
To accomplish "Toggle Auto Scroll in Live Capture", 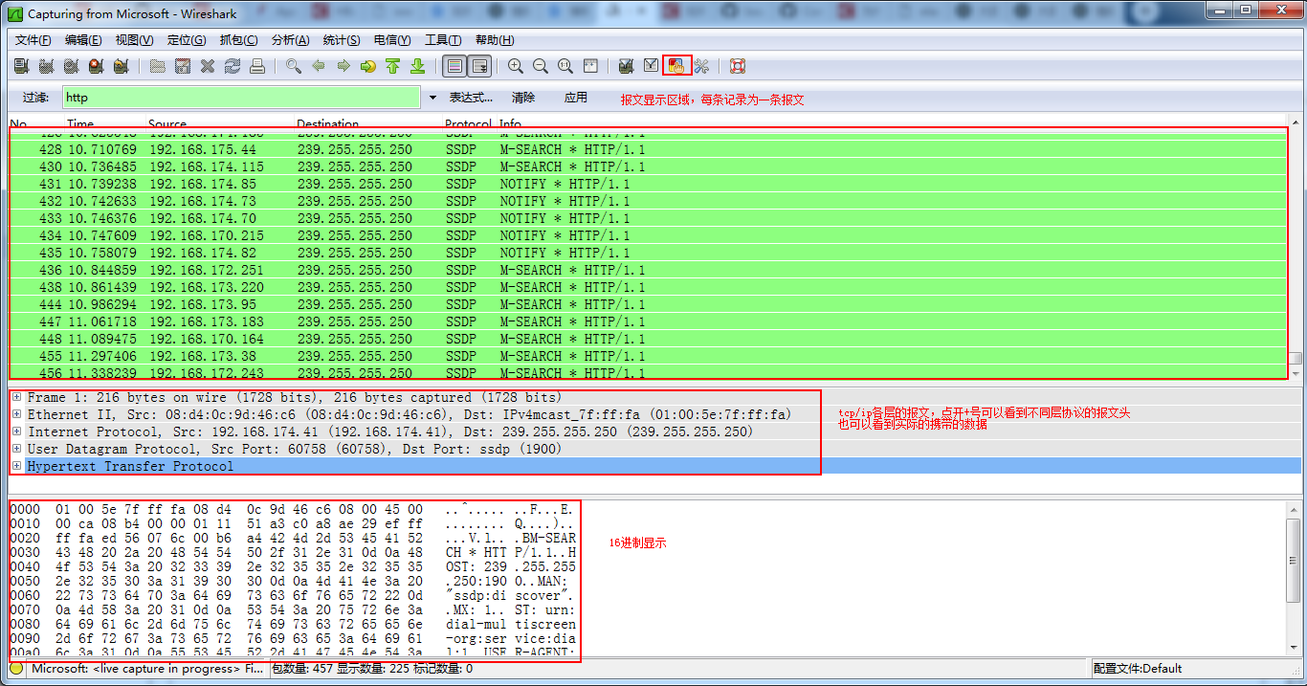I will tap(480, 65).
